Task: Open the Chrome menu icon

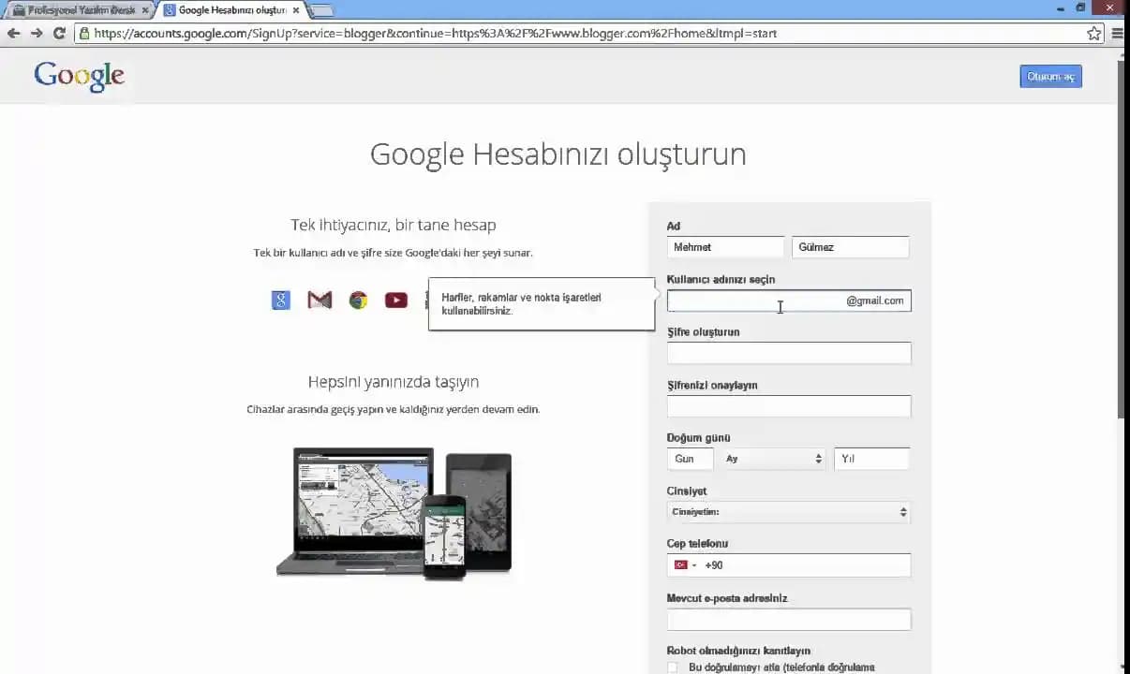Action: point(1119,33)
